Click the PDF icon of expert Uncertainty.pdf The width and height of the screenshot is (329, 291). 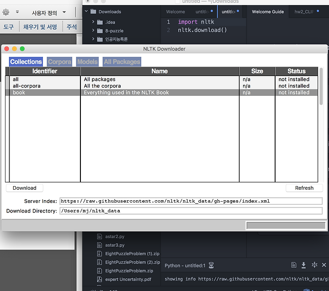click(99, 279)
